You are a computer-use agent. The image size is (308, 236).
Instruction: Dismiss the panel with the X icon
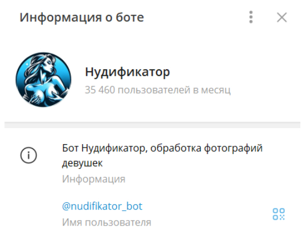[282, 17]
